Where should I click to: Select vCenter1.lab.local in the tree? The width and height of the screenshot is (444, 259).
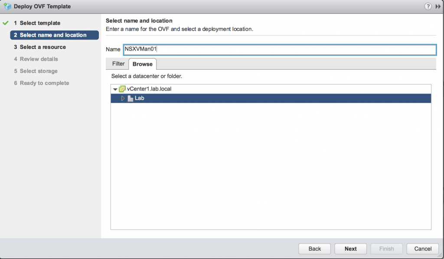pyautogui.click(x=149, y=89)
